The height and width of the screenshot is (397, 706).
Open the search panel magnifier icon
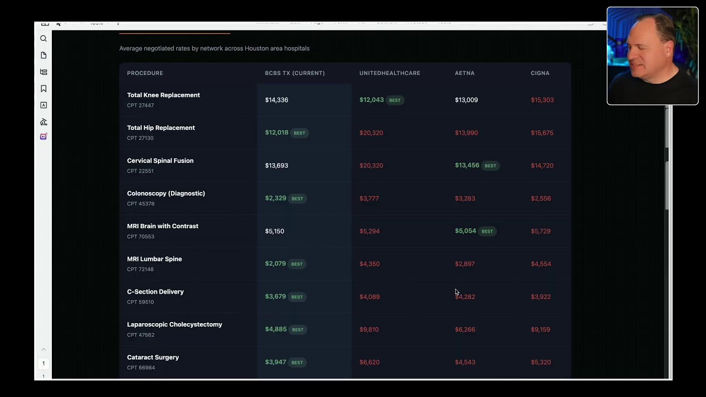click(44, 39)
